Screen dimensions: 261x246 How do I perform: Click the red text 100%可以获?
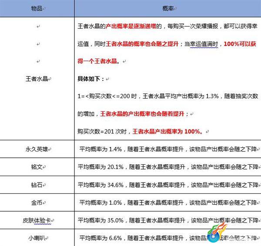pyautogui.click(x=240, y=44)
